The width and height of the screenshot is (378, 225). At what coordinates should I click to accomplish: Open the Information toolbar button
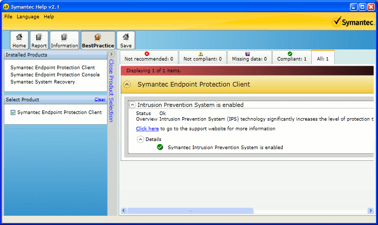tap(64, 40)
